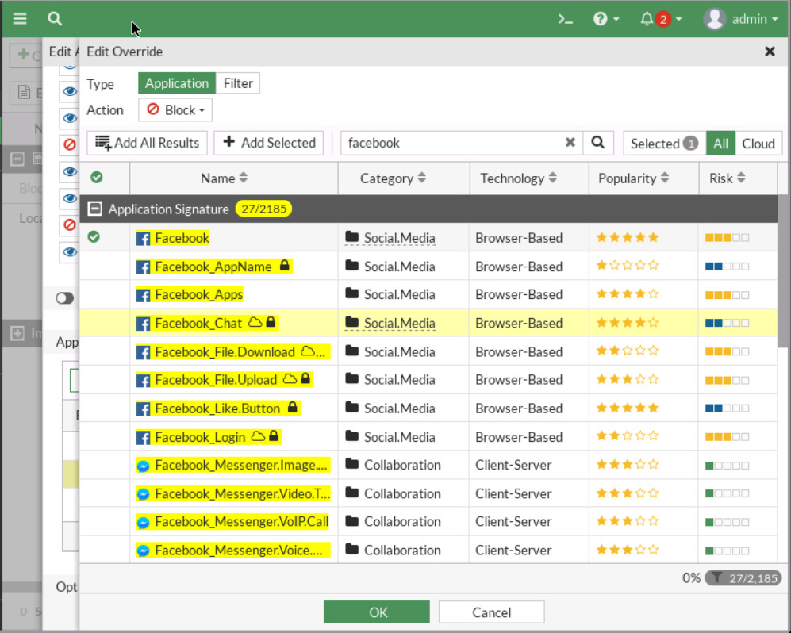This screenshot has height=633, width=791.
Task: Open the CLI console from the top bar
Action: click(565, 18)
